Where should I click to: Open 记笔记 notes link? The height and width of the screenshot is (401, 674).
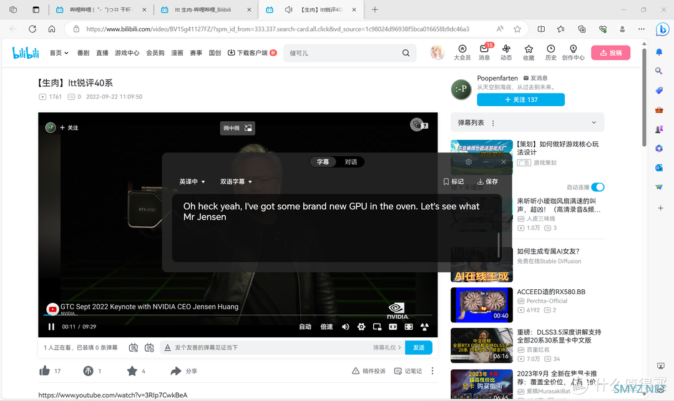coord(408,371)
